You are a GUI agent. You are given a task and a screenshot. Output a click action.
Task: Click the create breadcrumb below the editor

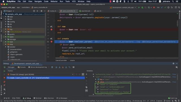tap(72, 60)
